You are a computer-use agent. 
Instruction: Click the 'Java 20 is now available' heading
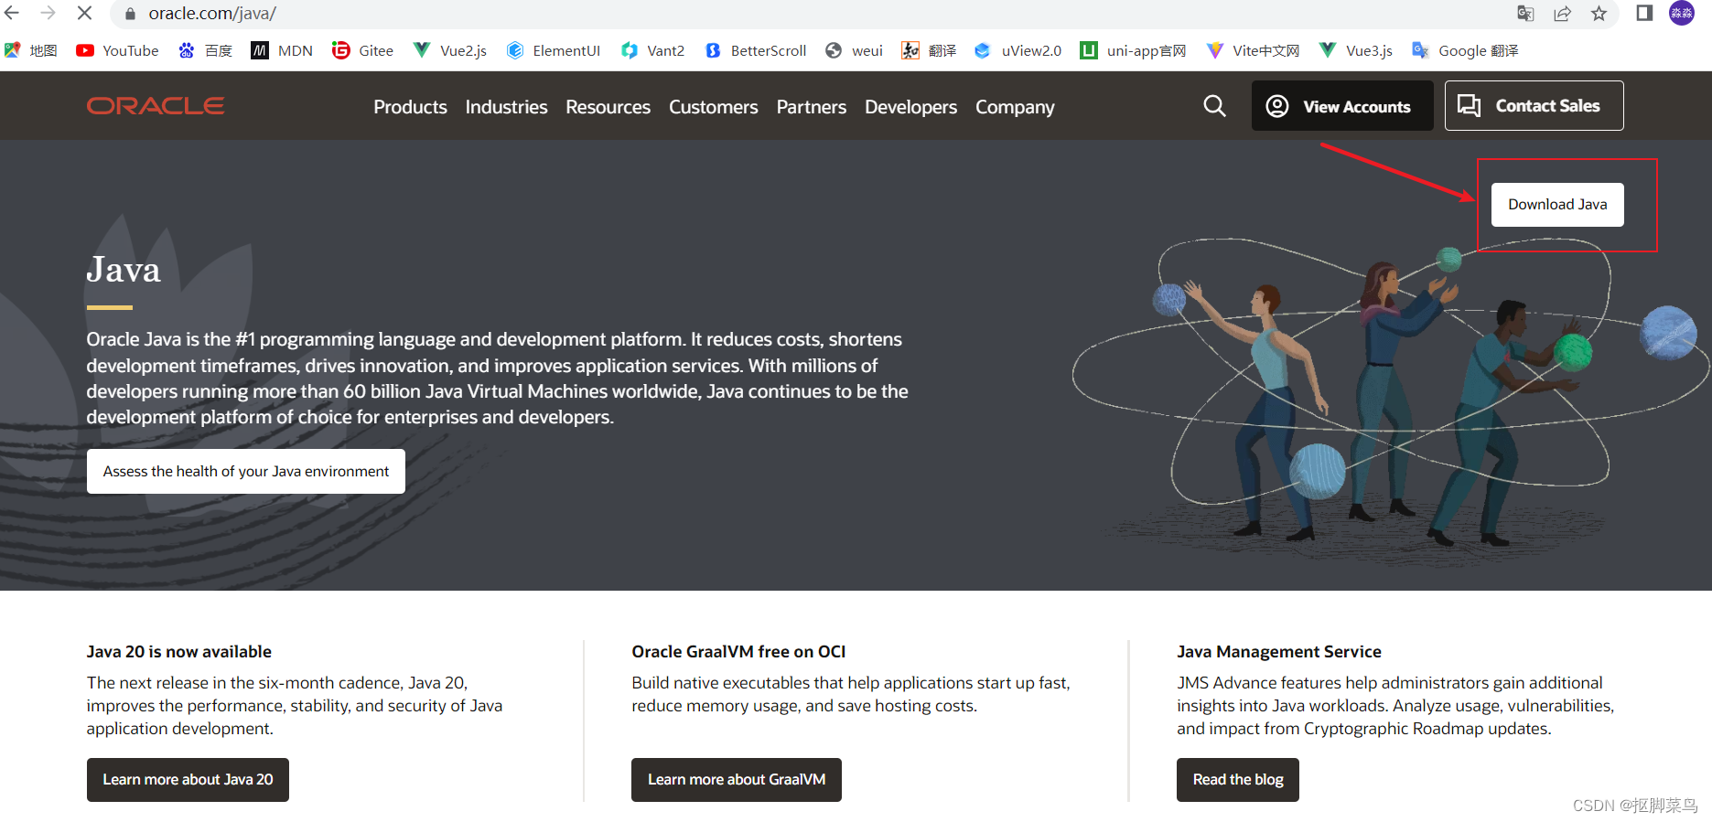coord(179,652)
